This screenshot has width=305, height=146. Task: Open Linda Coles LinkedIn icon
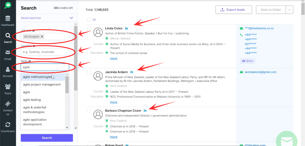tap(126, 28)
